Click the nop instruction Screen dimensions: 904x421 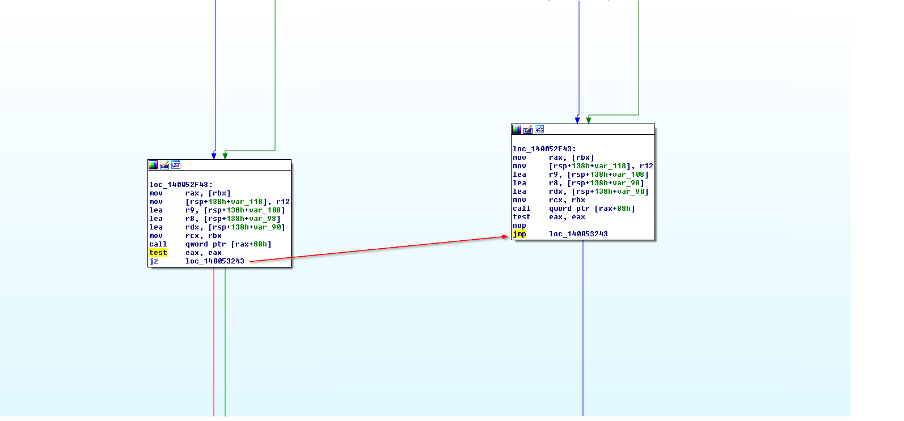(x=519, y=226)
